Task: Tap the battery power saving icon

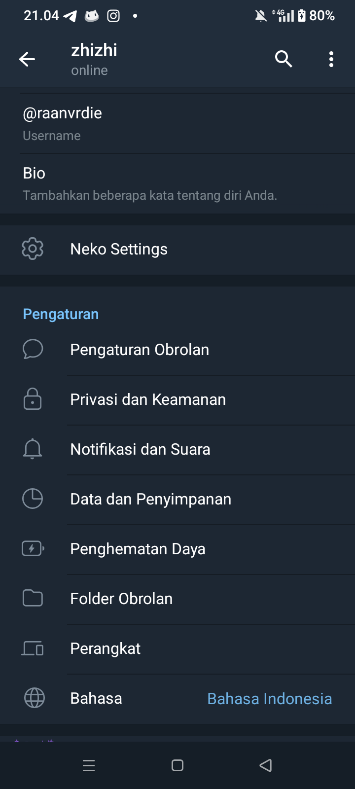Action: point(33,548)
